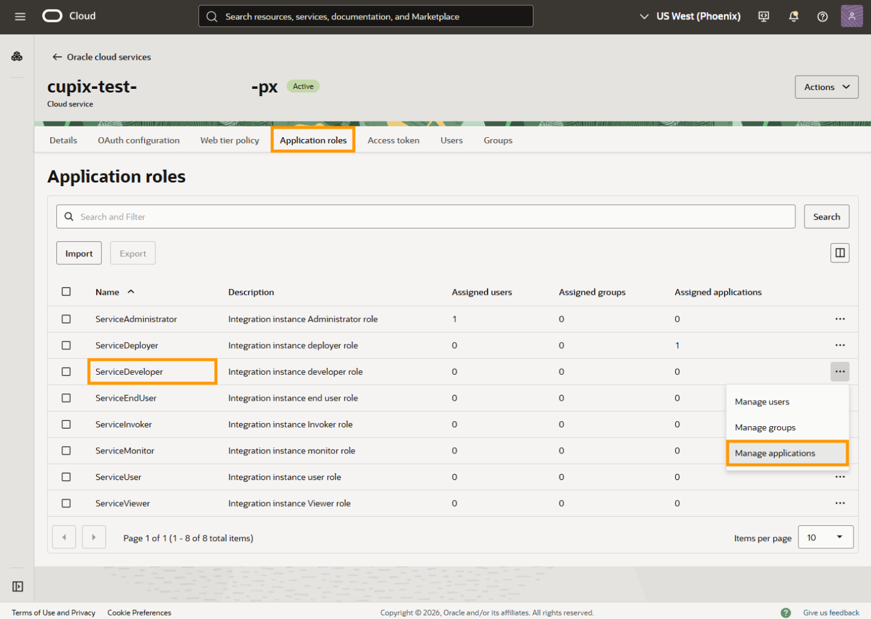The image size is (871, 619).
Task: Choose Manage groups from the menu
Action: [788, 427]
